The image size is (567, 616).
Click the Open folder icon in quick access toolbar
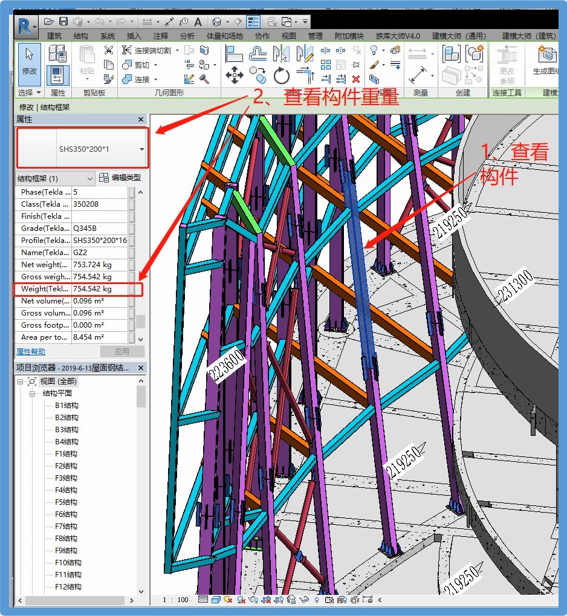49,22
